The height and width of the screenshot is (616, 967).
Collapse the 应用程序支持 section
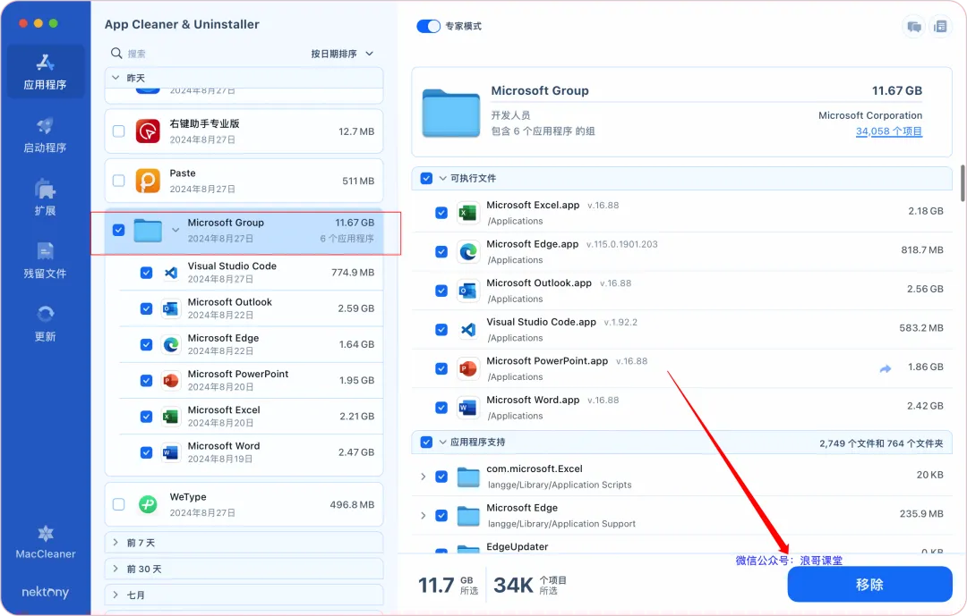coord(443,442)
